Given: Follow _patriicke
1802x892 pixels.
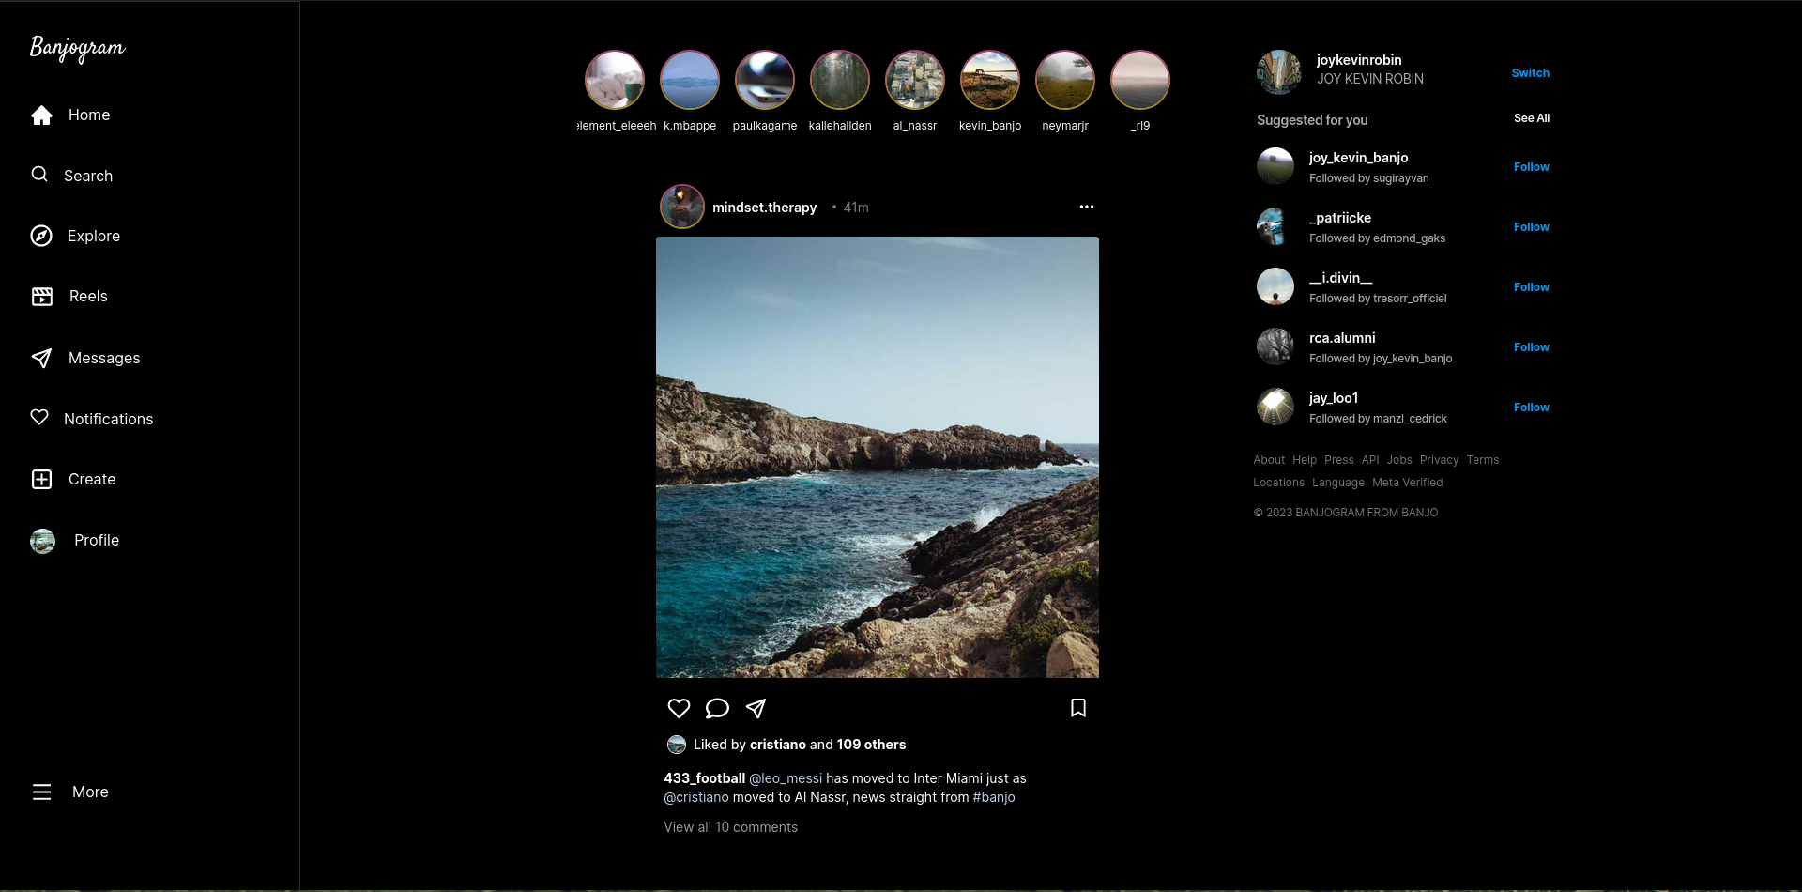Looking at the screenshot, I should pos(1532,227).
